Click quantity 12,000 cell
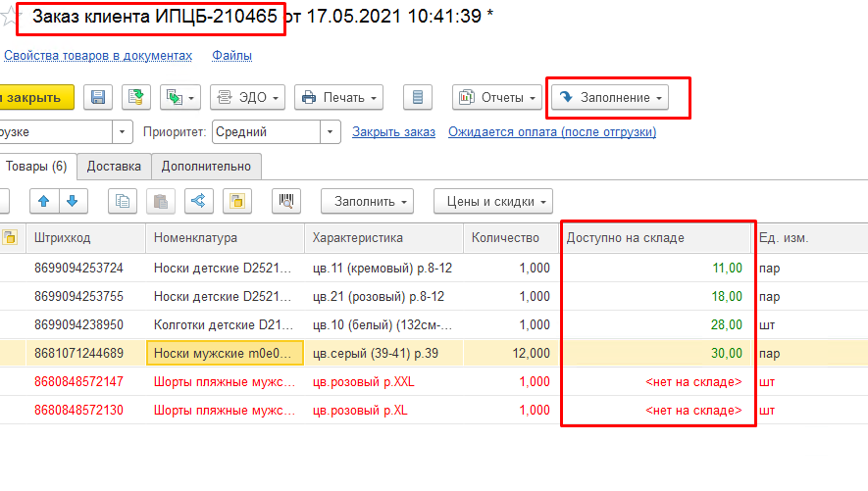 (x=510, y=354)
